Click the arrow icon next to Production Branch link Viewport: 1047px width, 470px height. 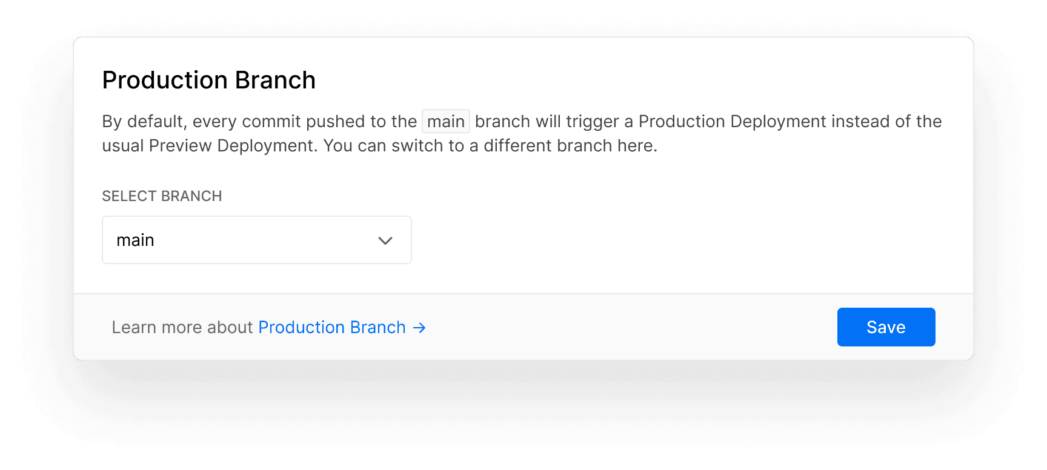click(x=419, y=327)
